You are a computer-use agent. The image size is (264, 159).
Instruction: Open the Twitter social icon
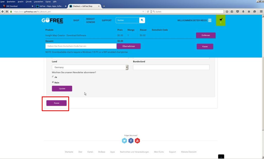click(125, 141)
